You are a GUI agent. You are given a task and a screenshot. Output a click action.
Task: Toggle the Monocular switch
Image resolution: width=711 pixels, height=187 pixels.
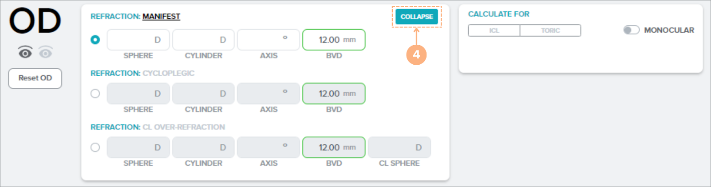pos(631,30)
